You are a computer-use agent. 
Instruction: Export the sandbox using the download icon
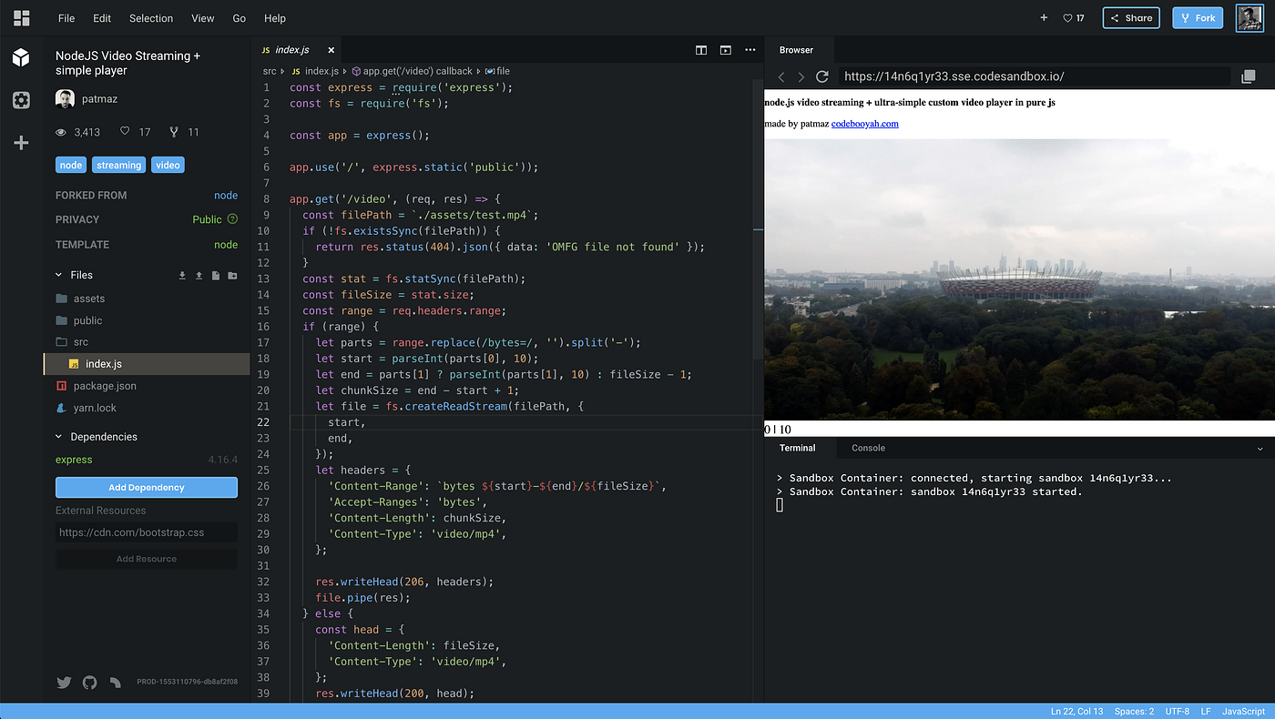coord(181,275)
